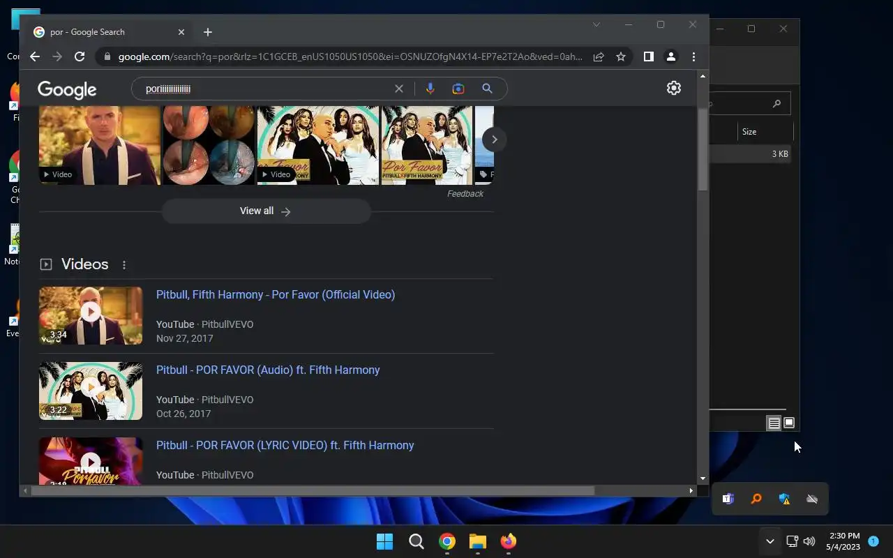Open the circular medical images thumbnail
Screen dimensions: 893x558
pos(209,145)
